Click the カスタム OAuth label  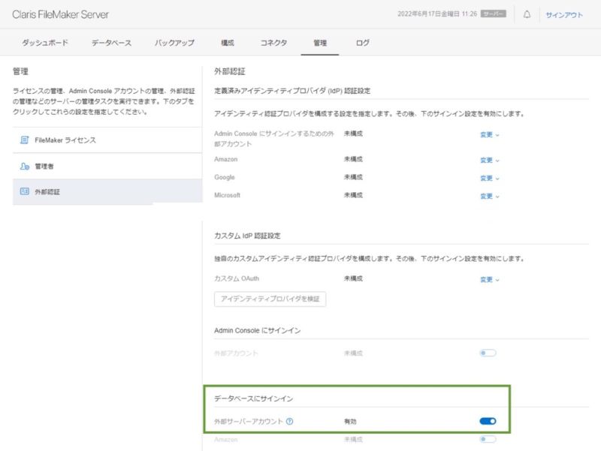(237, 278)
